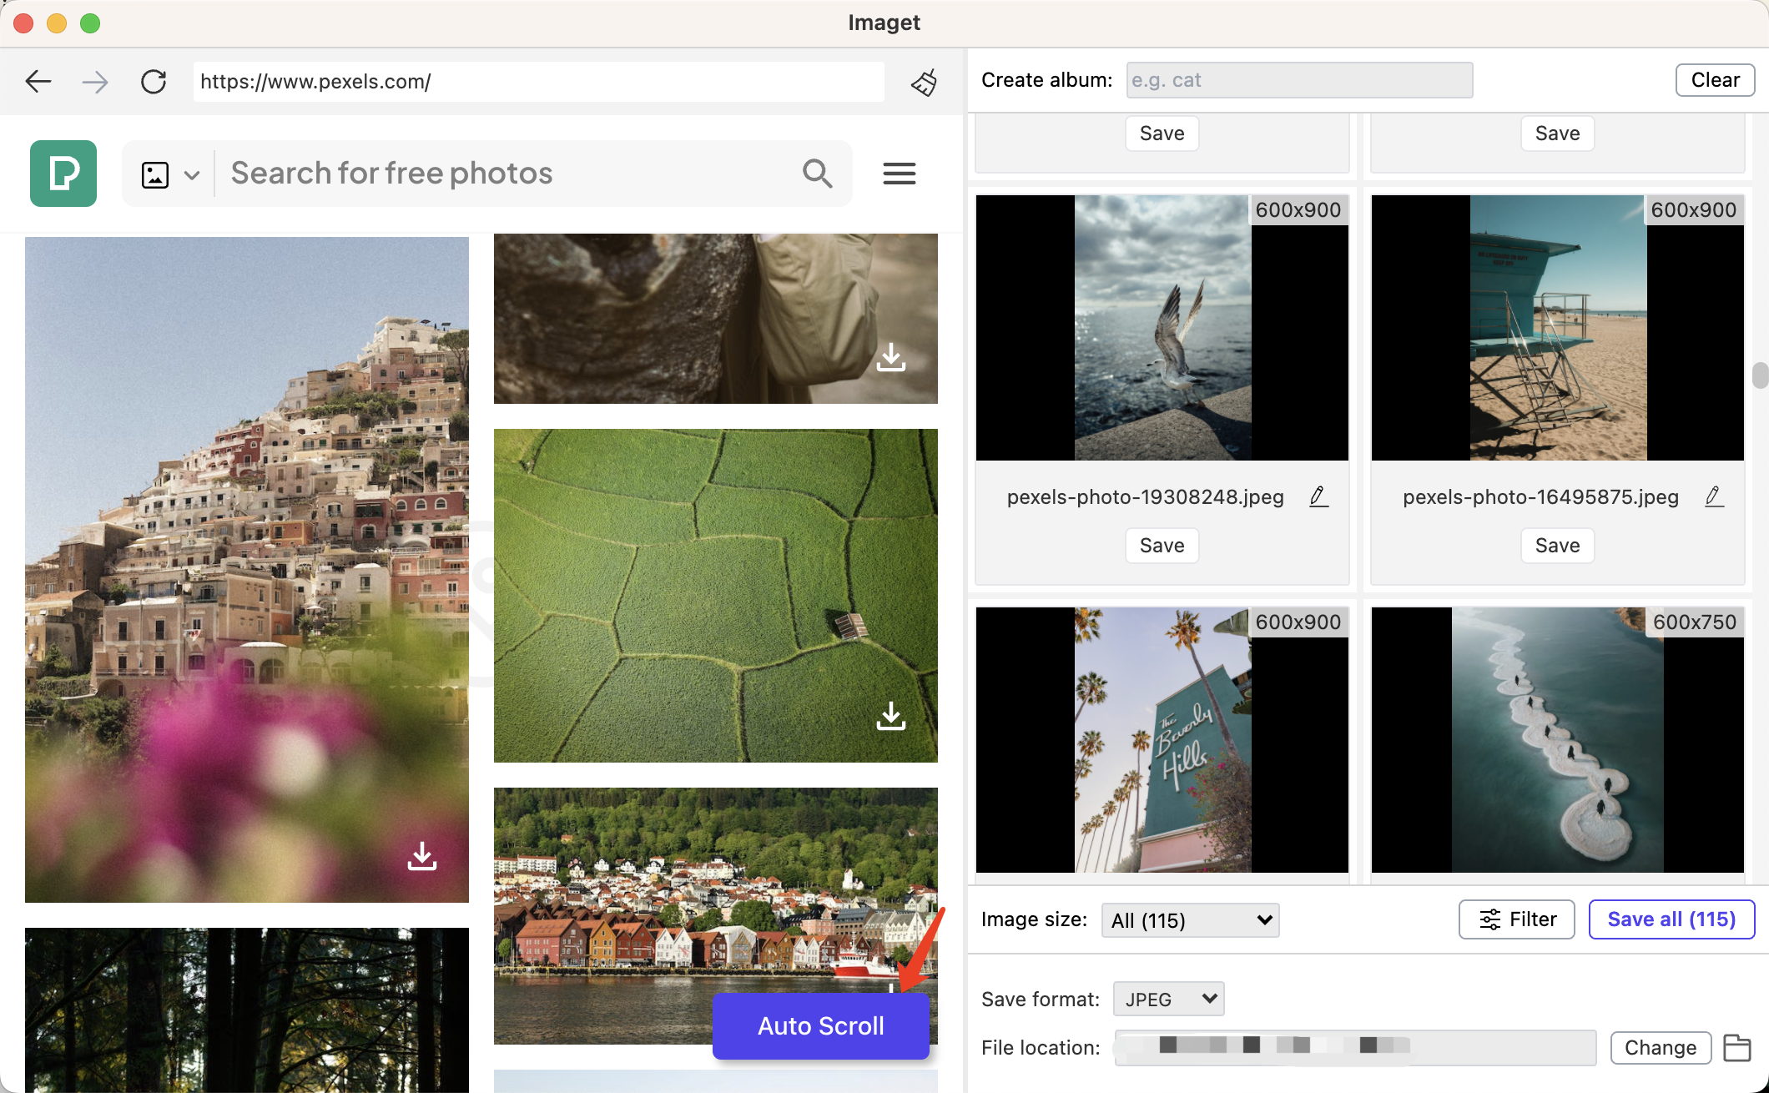Download the green rice field photo

[891, 716]
